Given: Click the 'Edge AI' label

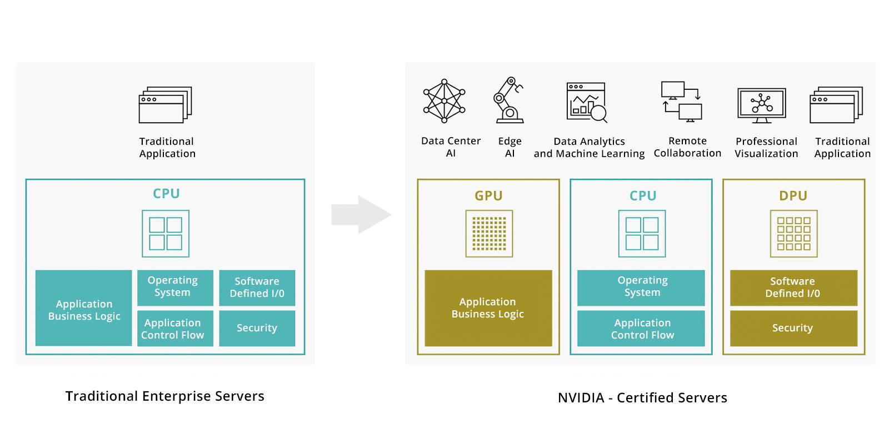Looking at the screenshot, I should coord(510,147).
